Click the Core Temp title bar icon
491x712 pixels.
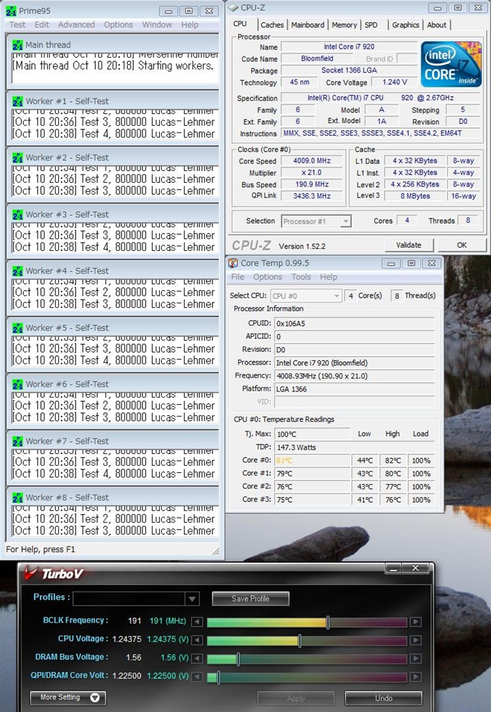(x=233, y=263)
